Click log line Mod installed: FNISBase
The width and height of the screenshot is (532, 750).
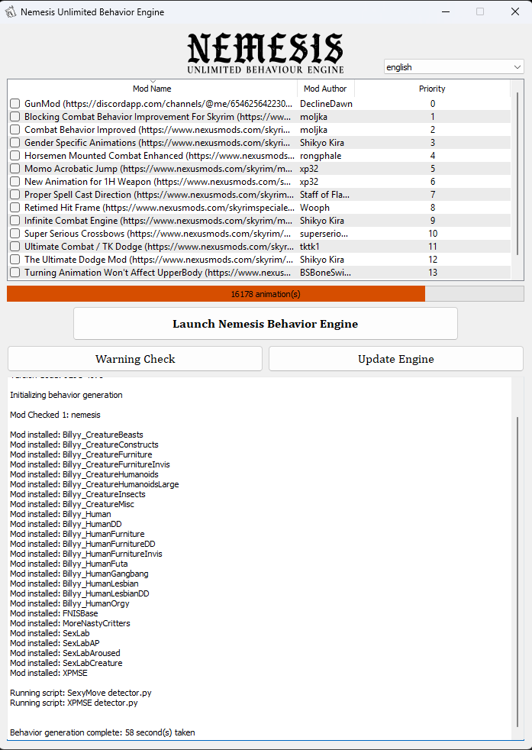point(54,613)
